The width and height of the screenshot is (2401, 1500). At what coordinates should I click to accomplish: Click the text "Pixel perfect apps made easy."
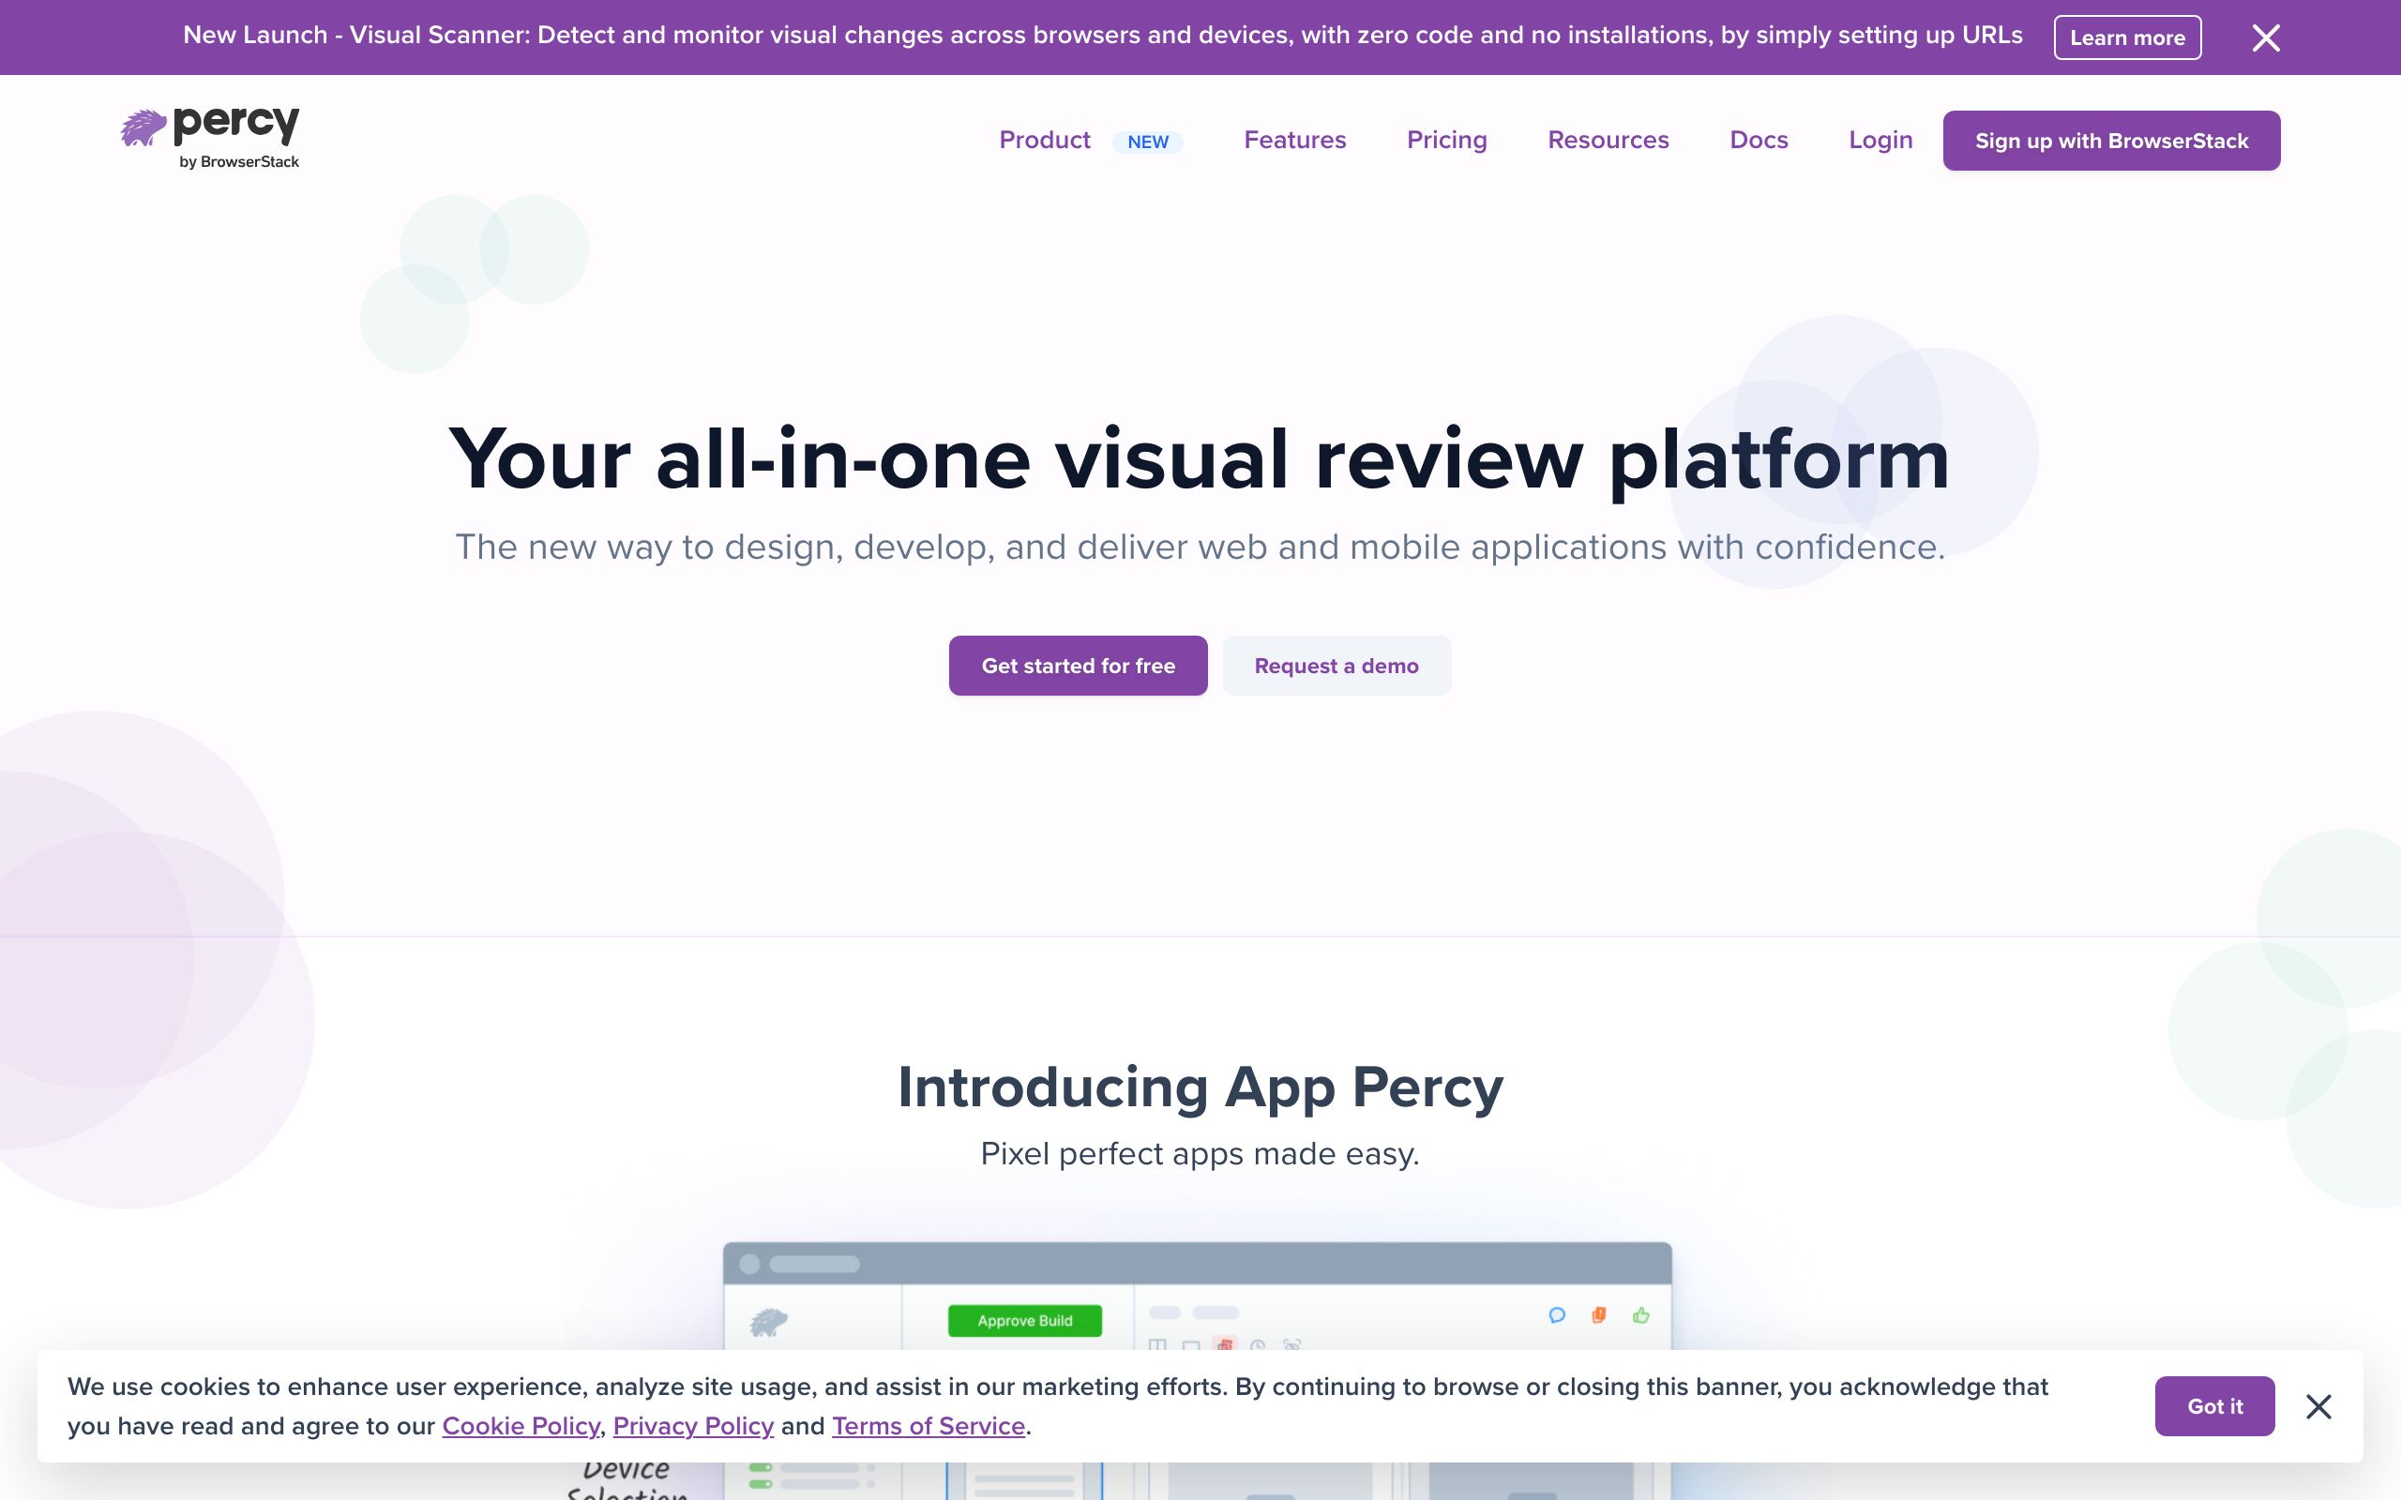[x=1200, y=1154]
